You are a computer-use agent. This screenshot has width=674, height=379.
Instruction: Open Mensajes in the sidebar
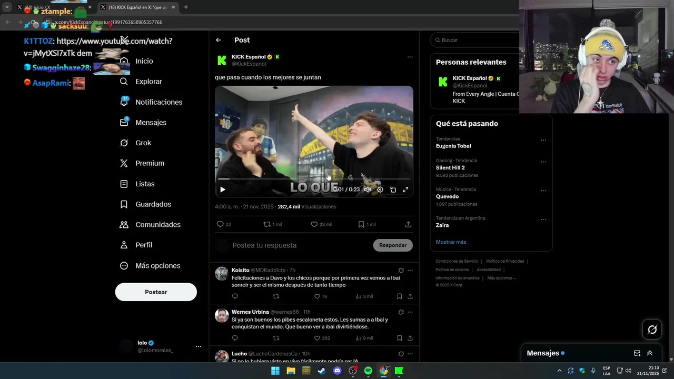point(143,122)
